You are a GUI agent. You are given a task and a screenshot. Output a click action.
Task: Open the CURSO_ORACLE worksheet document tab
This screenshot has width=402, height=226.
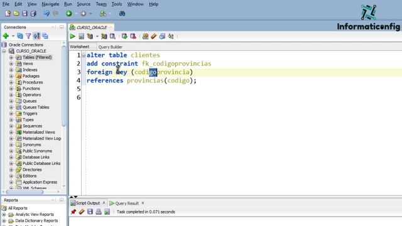[x=92, y=28]
